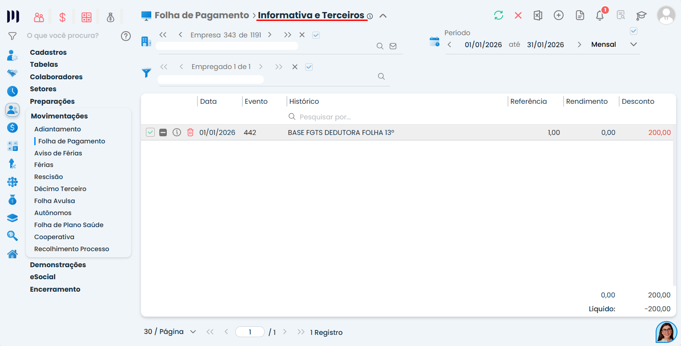Toggle the checkbox next to Empregado navigation
Viewport: 681px width, 346px height.
click(309, 67)
